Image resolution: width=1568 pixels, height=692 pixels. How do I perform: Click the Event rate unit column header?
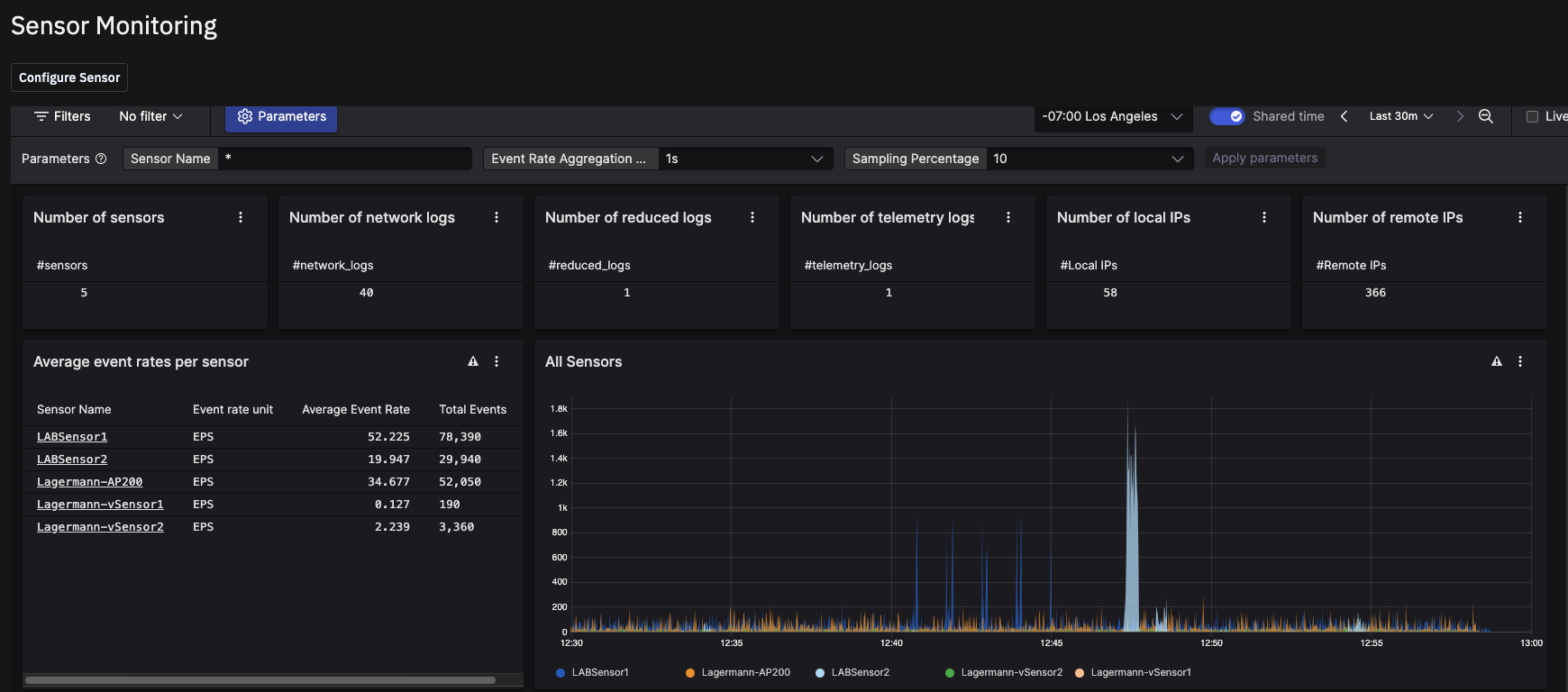point(232,409)
